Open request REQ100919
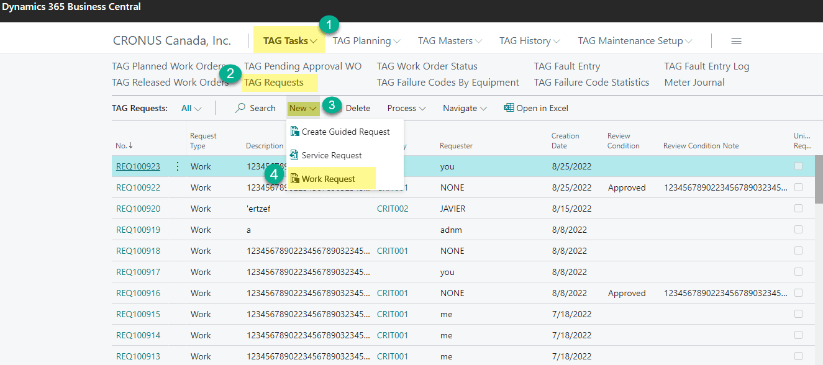 click(x=138, y=230)
